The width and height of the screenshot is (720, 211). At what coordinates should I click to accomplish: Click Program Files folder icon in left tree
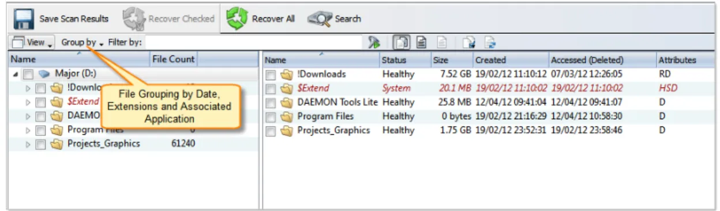56,130
